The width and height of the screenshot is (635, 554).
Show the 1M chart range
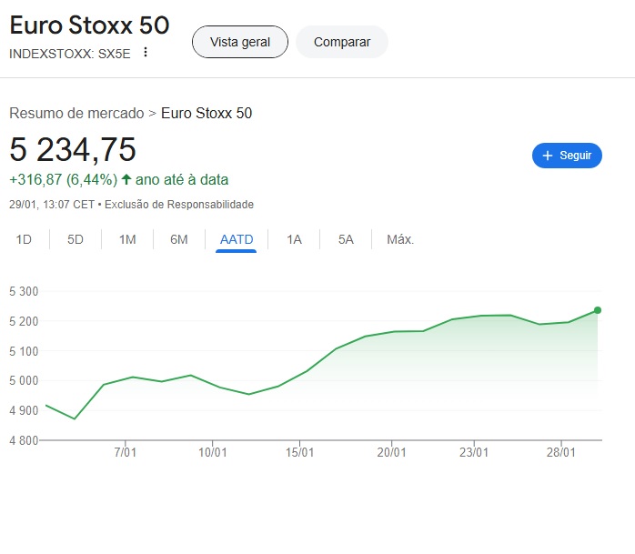coord(127,240)
